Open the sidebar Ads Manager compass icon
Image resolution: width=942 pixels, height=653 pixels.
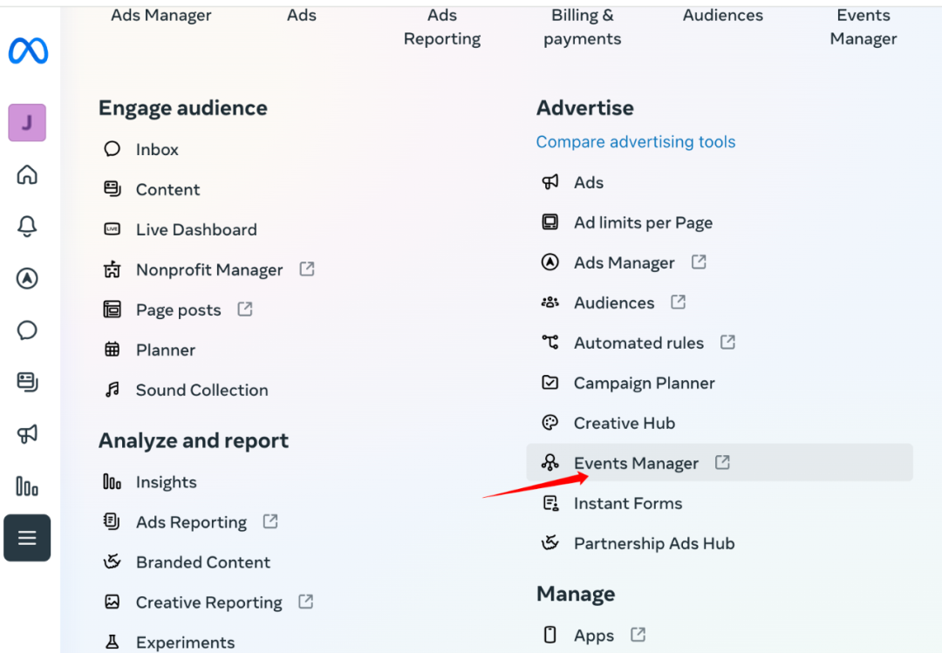point(27,278)
